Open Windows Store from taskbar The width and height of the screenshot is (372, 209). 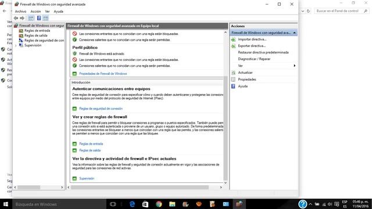145,204
